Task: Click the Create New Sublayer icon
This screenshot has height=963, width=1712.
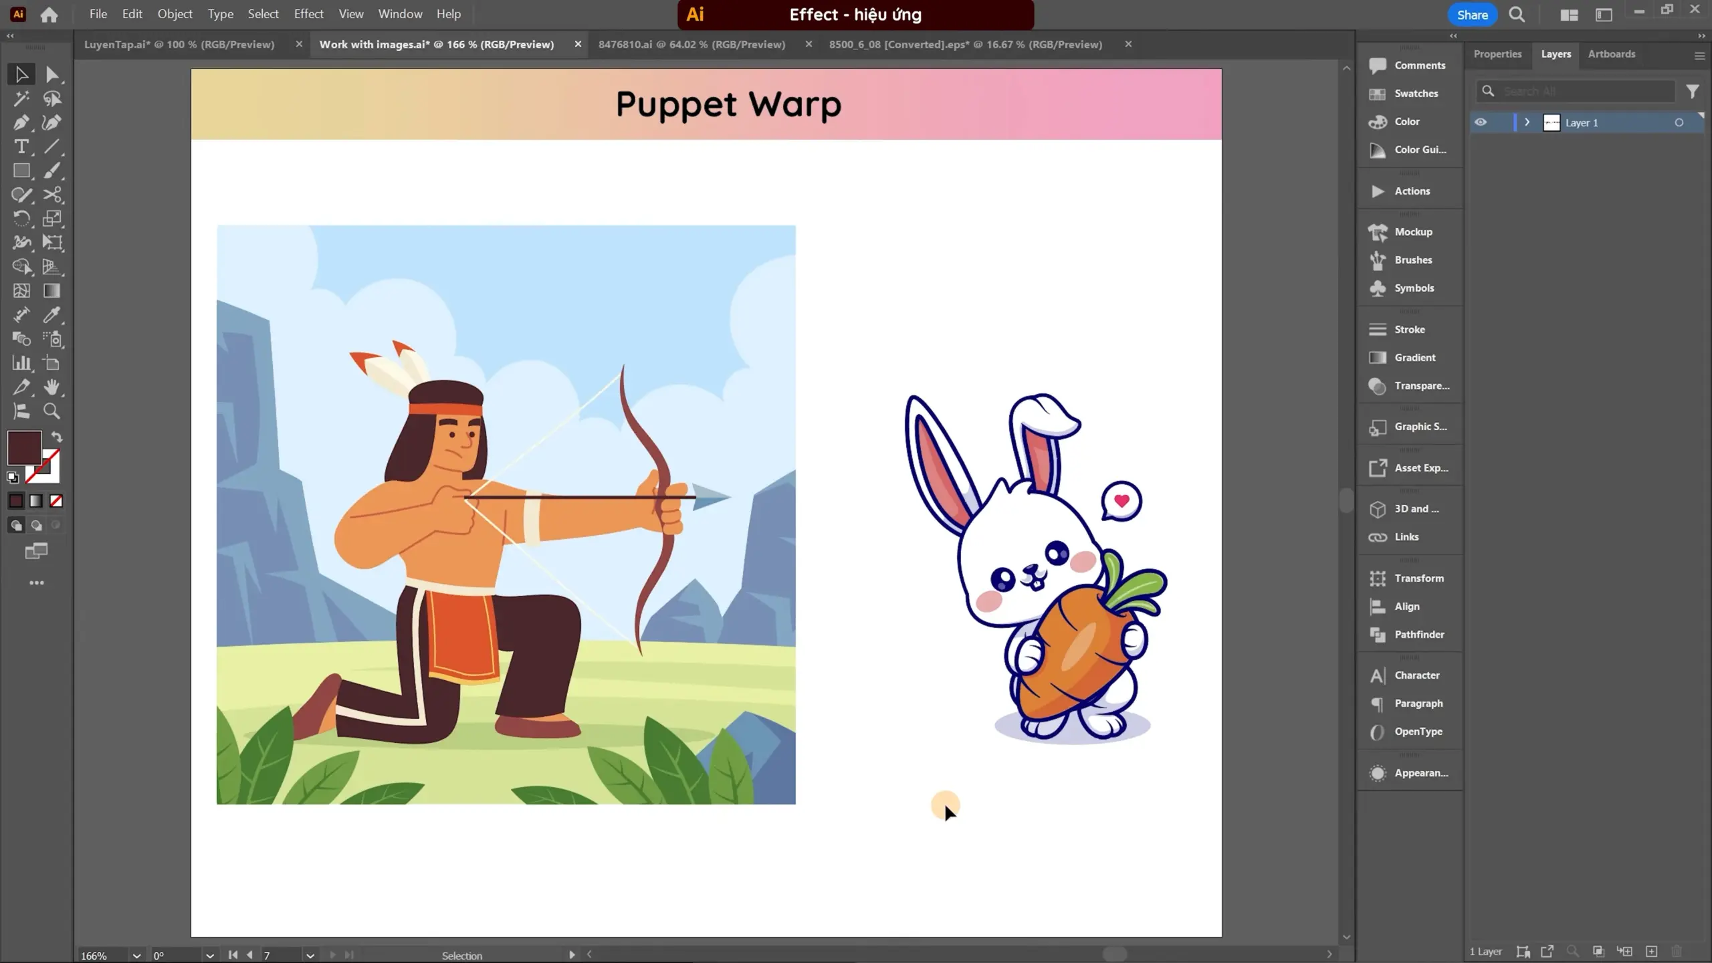Action: click(1624, 952)
